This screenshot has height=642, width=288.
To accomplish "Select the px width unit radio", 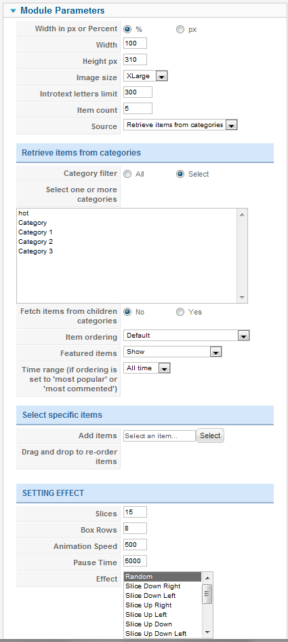I will pos(180,29).
